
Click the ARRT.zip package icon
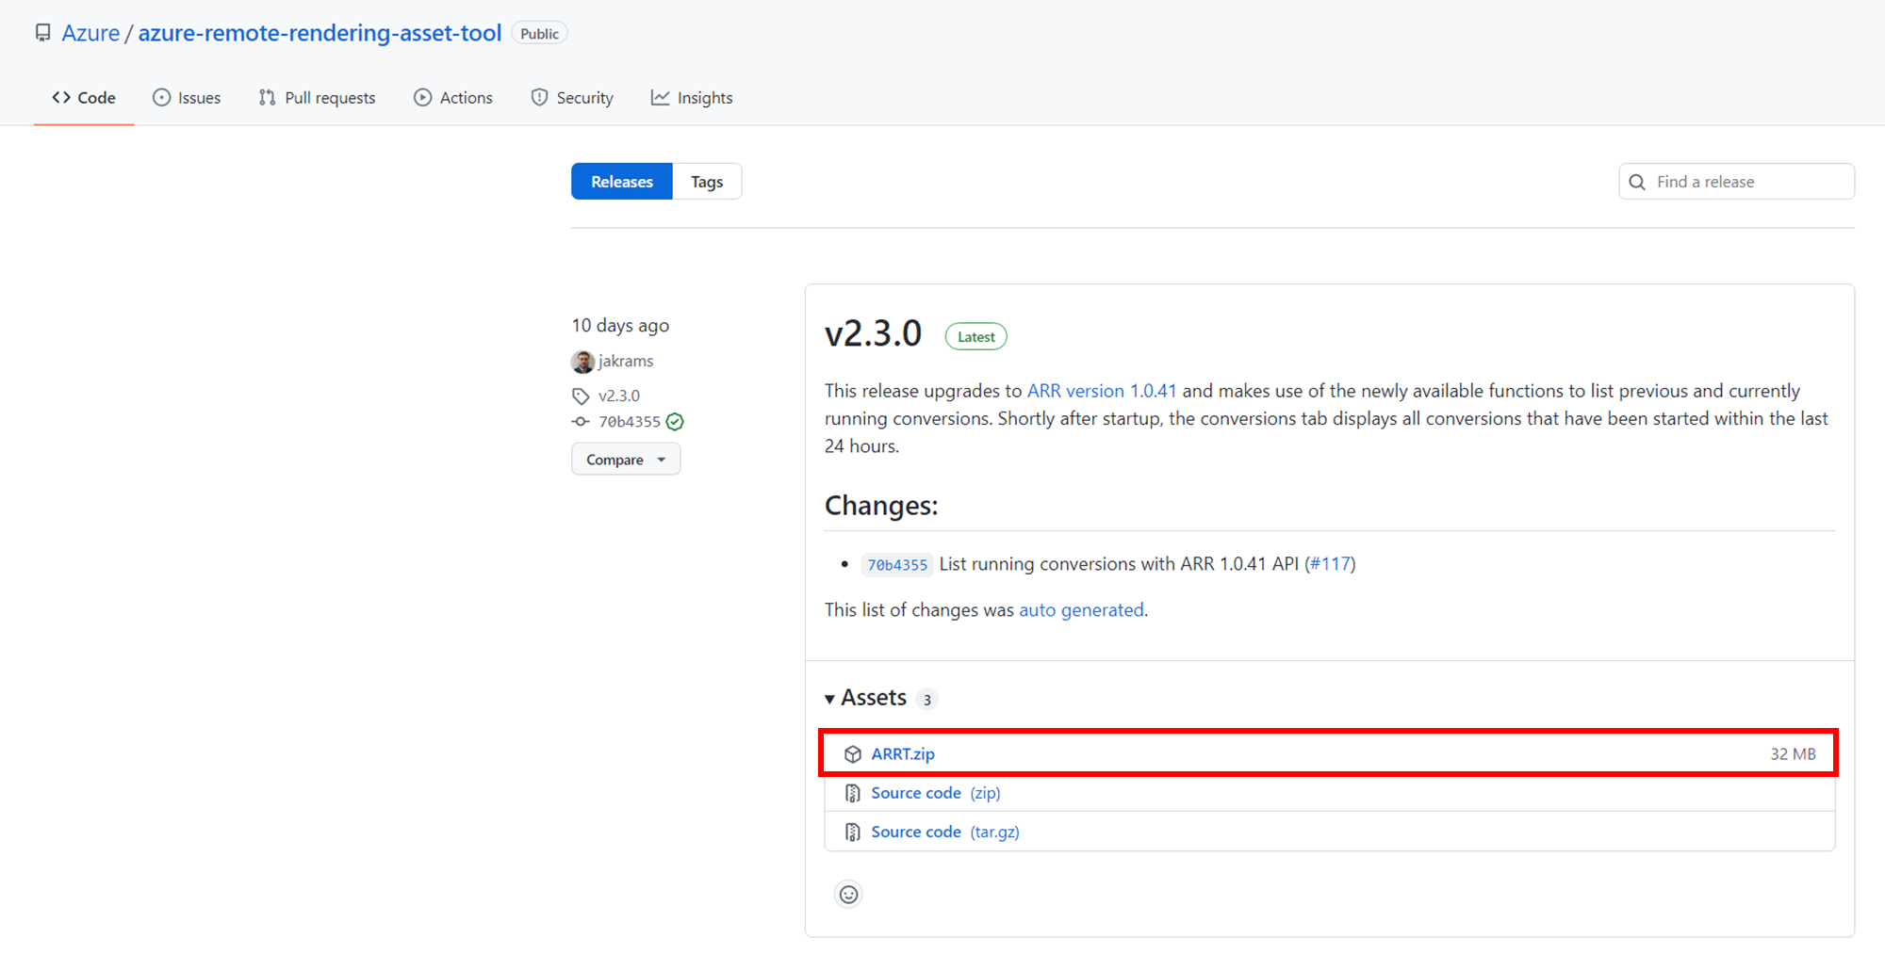click(852, 754)
